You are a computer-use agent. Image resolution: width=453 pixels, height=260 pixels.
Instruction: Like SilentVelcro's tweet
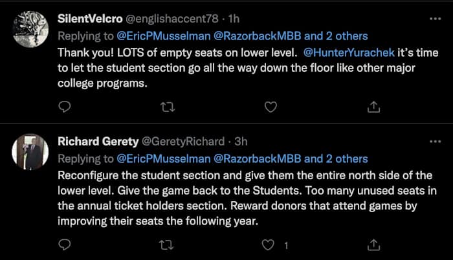[271, 106]
